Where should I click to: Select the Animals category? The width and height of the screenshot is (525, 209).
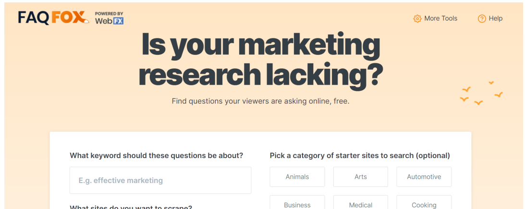coord(297,177)
